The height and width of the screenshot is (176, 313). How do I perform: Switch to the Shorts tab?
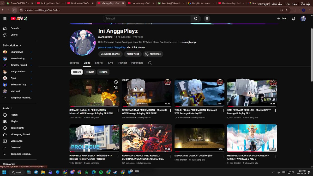pos(99,63)
